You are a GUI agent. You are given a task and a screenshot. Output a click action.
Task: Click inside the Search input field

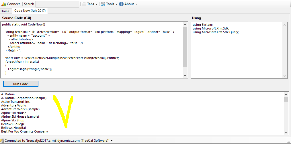pyautogui.click(x=57, y=4)
